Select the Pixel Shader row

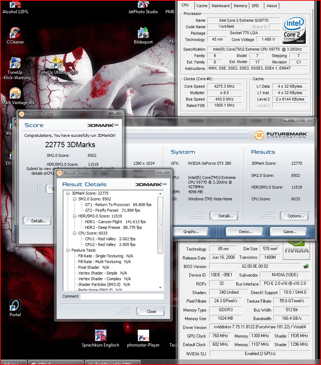(94, 267)
